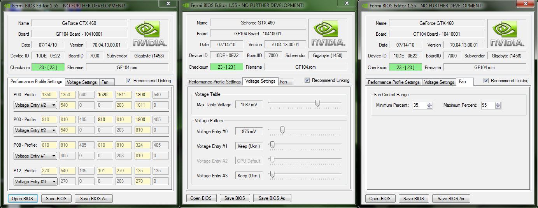Click the left window's title bar app icon
The image size is (538, 208).
(7, 6)
